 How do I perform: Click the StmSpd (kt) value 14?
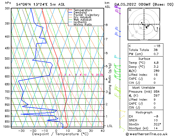pos(156,128)
